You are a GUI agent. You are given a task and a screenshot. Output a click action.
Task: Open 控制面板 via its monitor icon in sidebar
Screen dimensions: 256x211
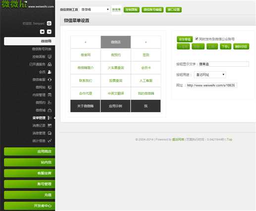(50, 57)
